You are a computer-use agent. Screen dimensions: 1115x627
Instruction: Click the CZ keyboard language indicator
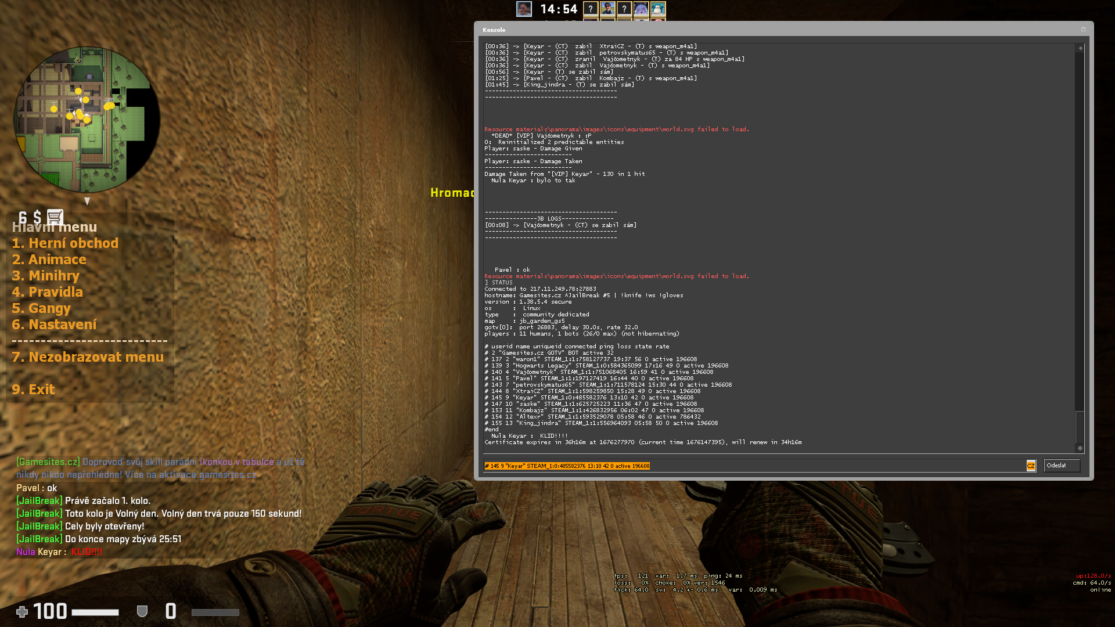[1031, 466]
